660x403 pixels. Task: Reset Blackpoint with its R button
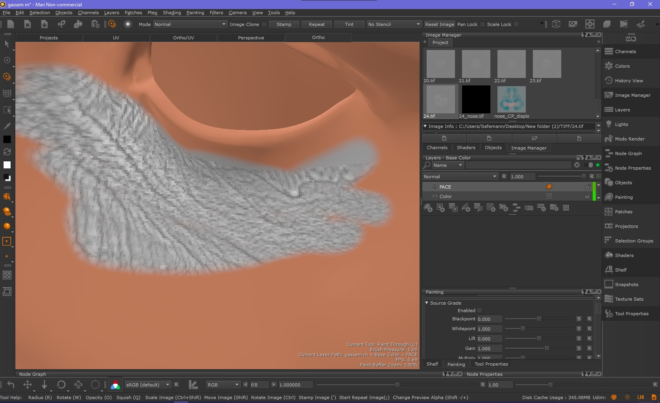[x=589, y=319]
